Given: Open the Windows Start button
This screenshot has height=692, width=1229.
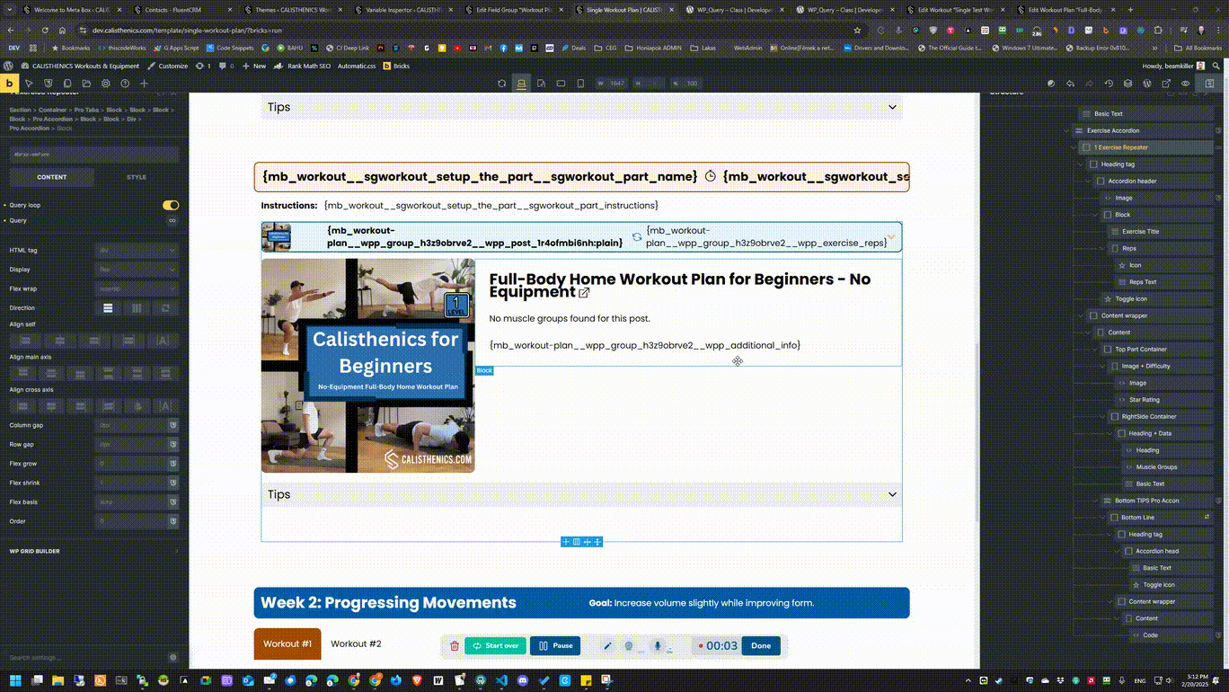Looking at the screenshot, I should tap(14, 680).
